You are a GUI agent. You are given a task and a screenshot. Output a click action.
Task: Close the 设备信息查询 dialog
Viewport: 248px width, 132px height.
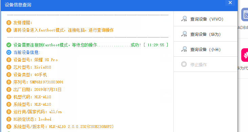(230, 2)
